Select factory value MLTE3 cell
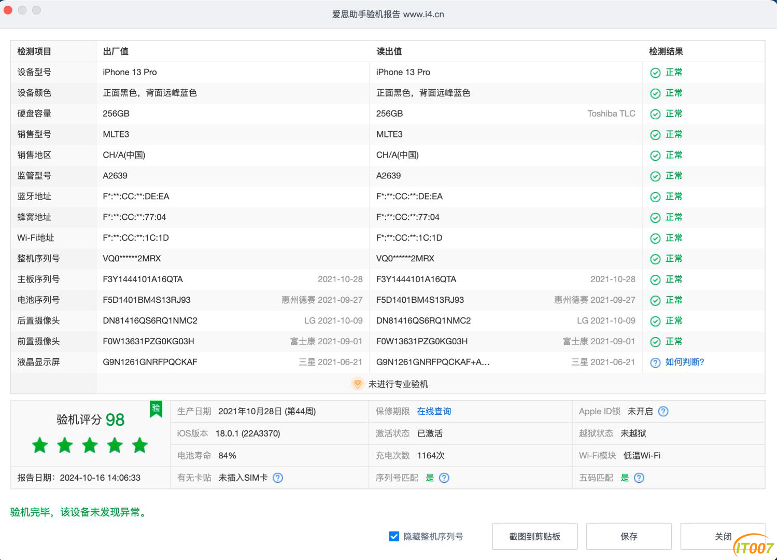 116,134
